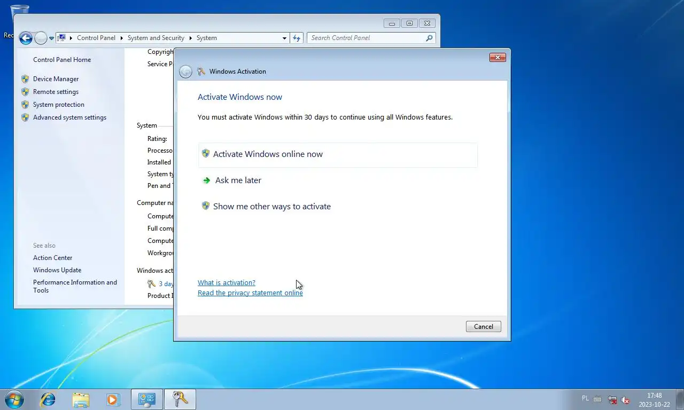The image size is (684, 410).
Task: Click the Forward button in Control Panel window
Action: click(x=41, y=38)
